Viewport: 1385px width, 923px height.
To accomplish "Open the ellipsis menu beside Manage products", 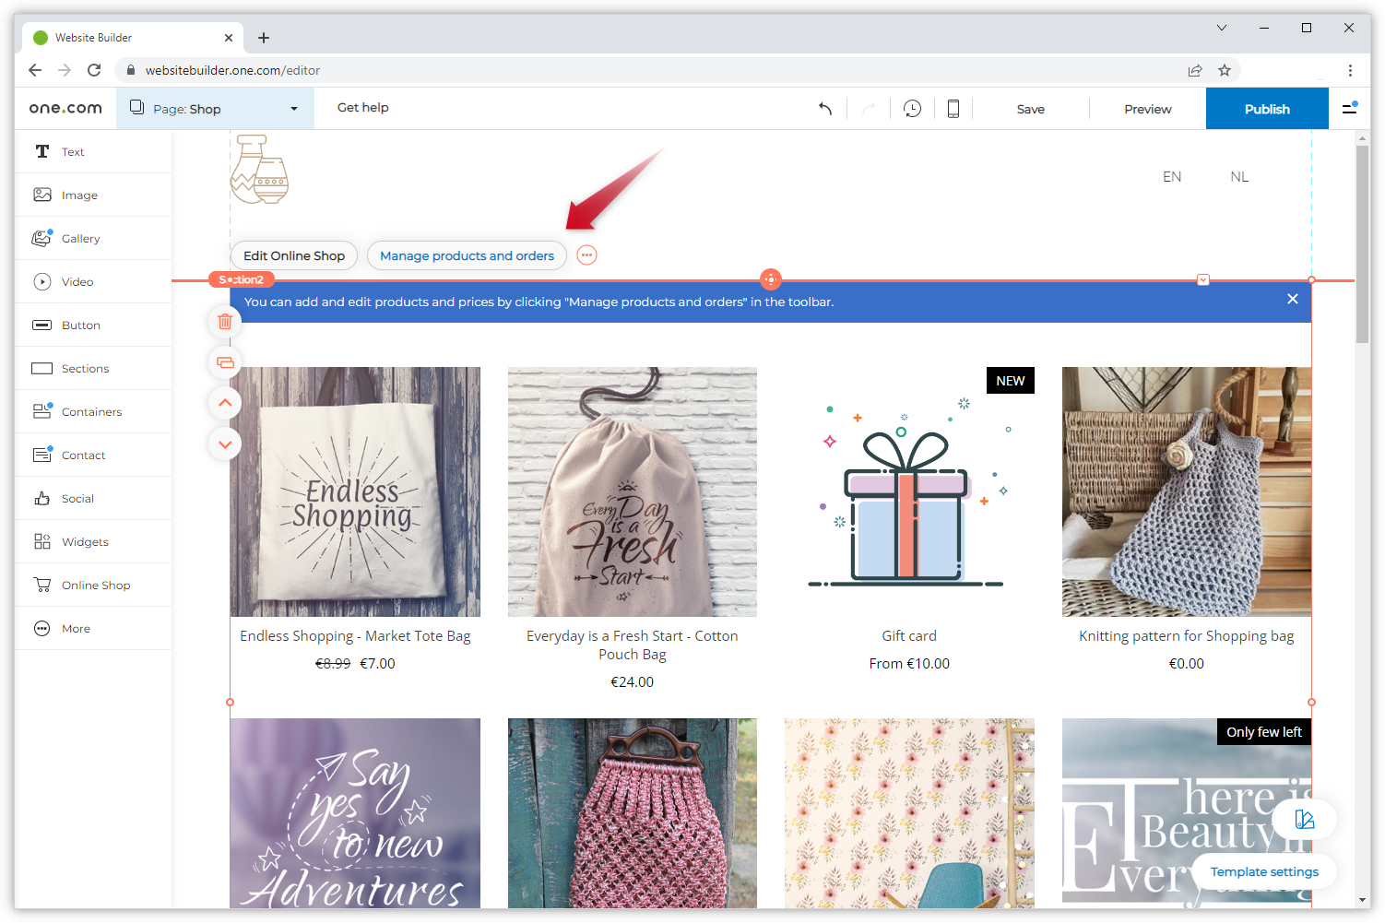I will pyautogui.click(x=586, y=255).
